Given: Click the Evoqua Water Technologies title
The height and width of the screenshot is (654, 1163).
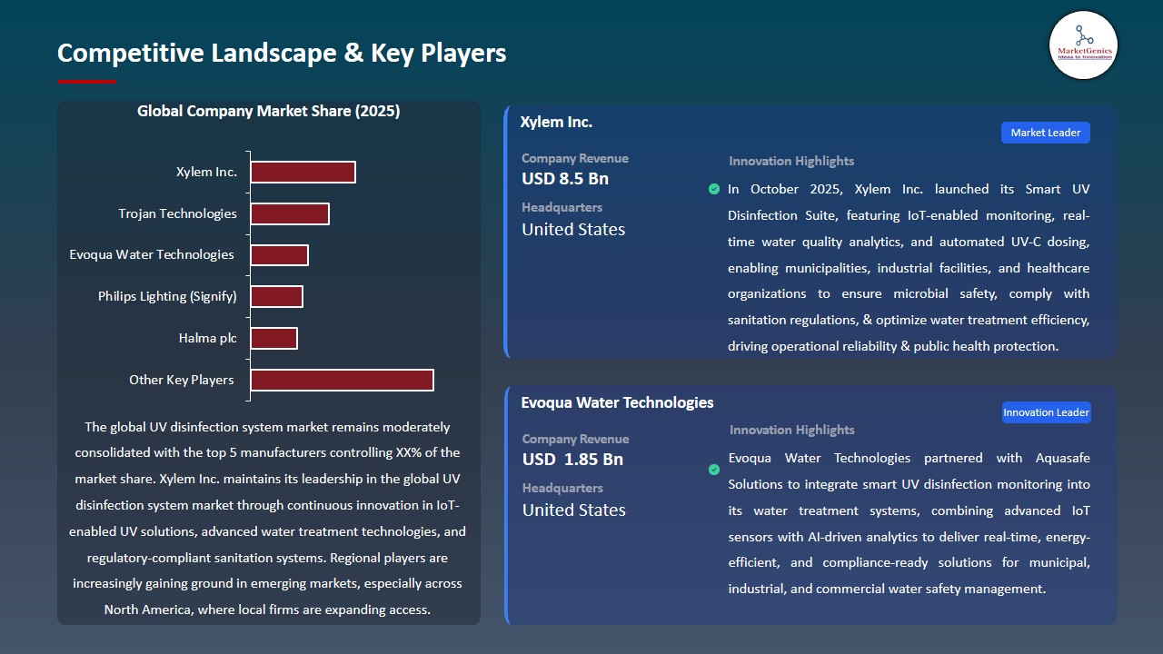Looking at the screenshot, I should click(x=617, y=402).
